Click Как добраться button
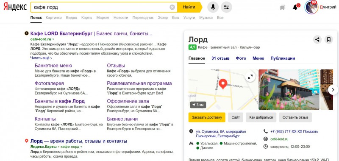The width and height of the screenshot is (339, 161). (x=261, y=117)
